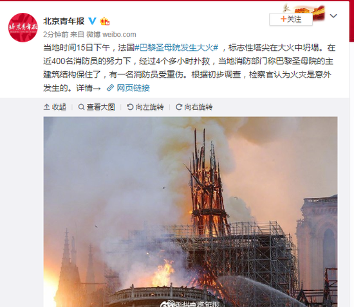
Task: Open the 北京青年报 username link
Action: [64, 21]
